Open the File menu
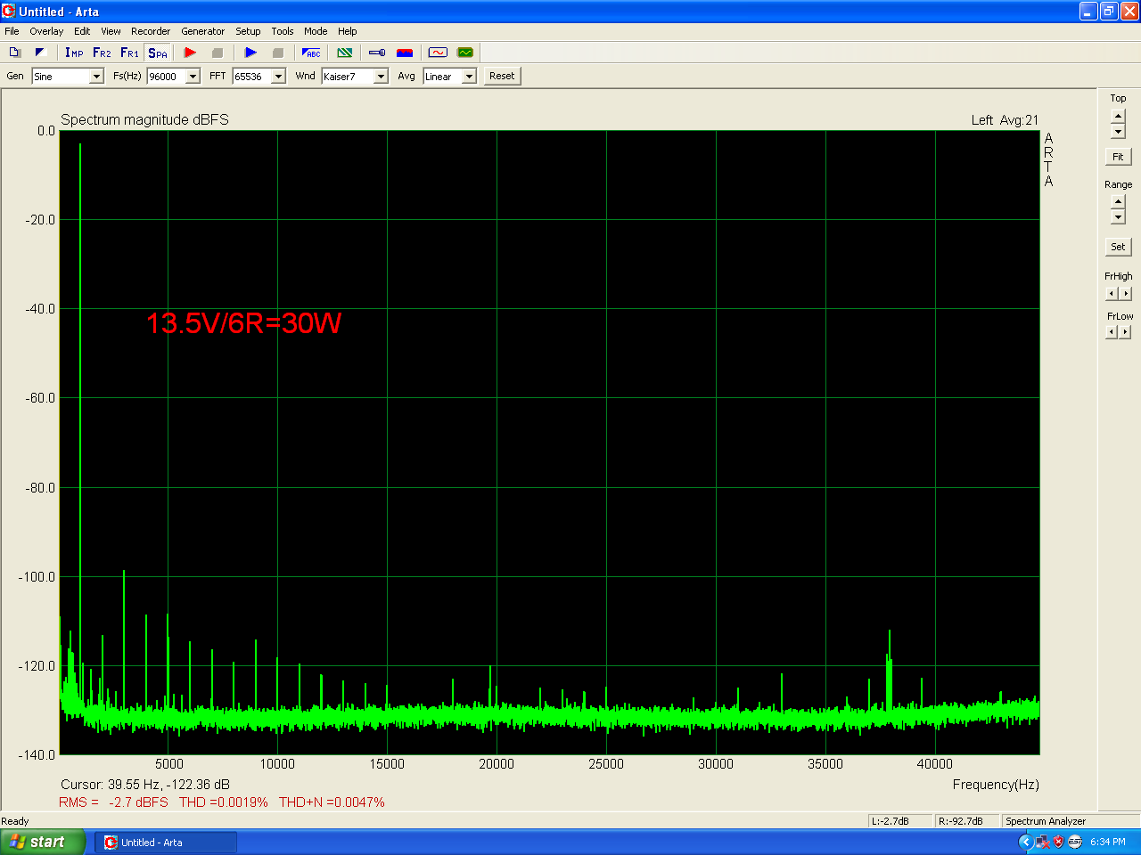This screenshot has height=855, width=1141. click(x=12, y=31)
